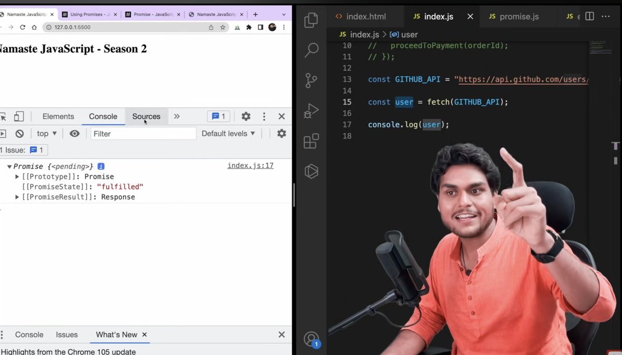Image resolution: width=622 pixels, height=355 pixels.
Task: Close the DevTools drawer
Action: pyautogui.click(x=282, y=335)
